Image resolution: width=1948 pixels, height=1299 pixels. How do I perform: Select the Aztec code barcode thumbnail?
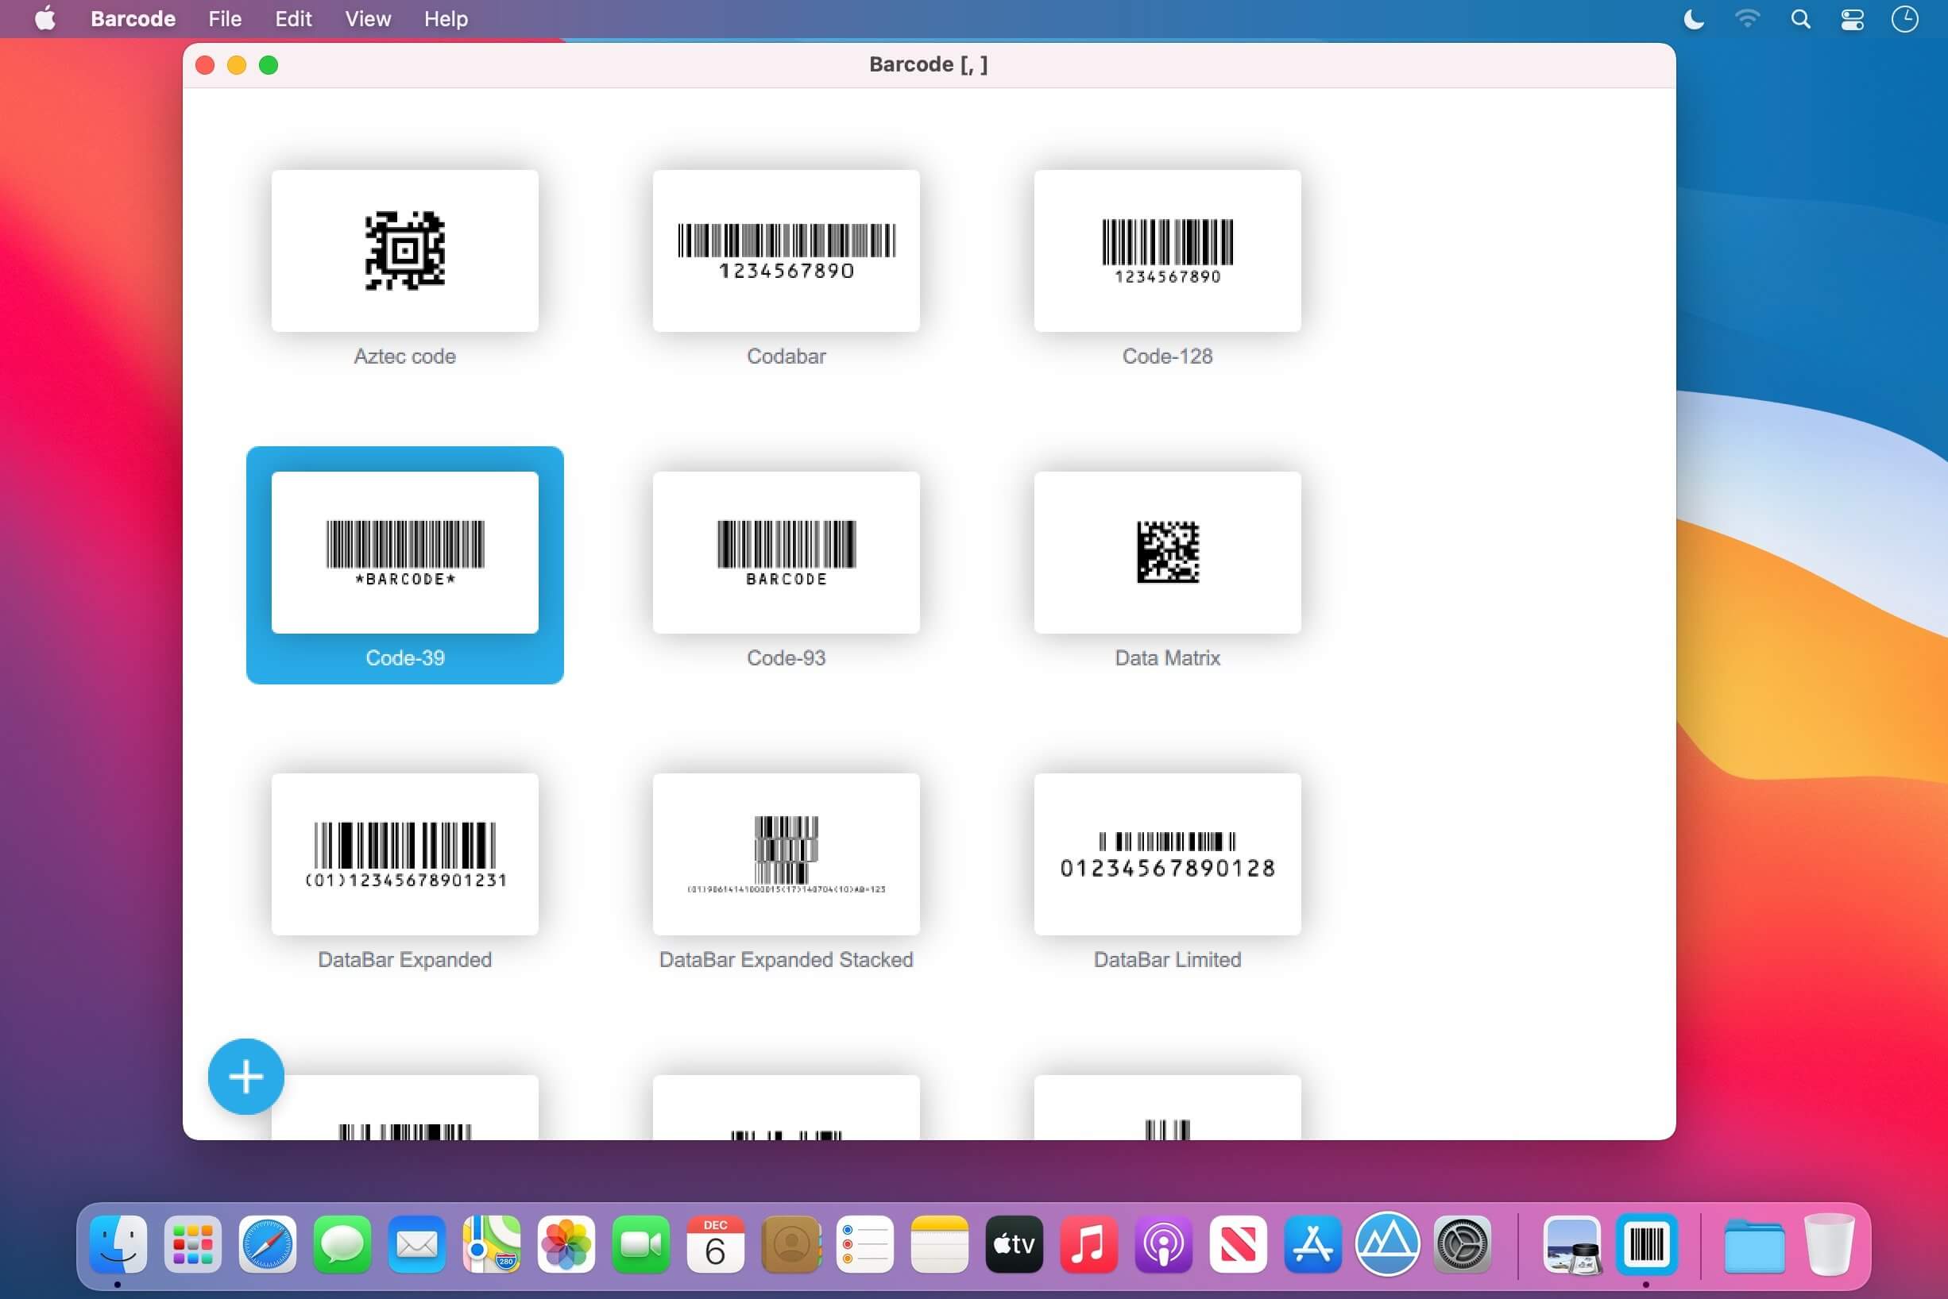404,251
